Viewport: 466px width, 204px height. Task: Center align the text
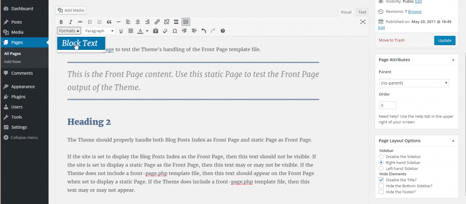(137, 22)
